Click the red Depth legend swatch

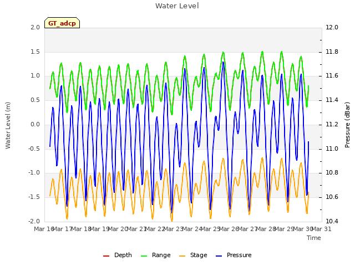point(106,256)
